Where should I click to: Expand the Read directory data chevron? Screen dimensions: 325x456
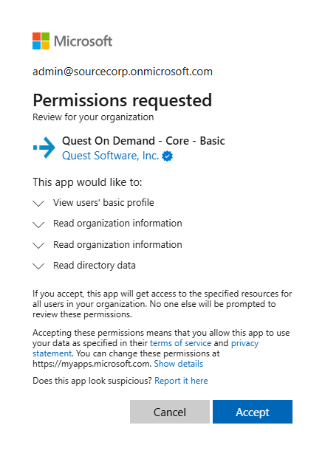[x=38, y=266]
